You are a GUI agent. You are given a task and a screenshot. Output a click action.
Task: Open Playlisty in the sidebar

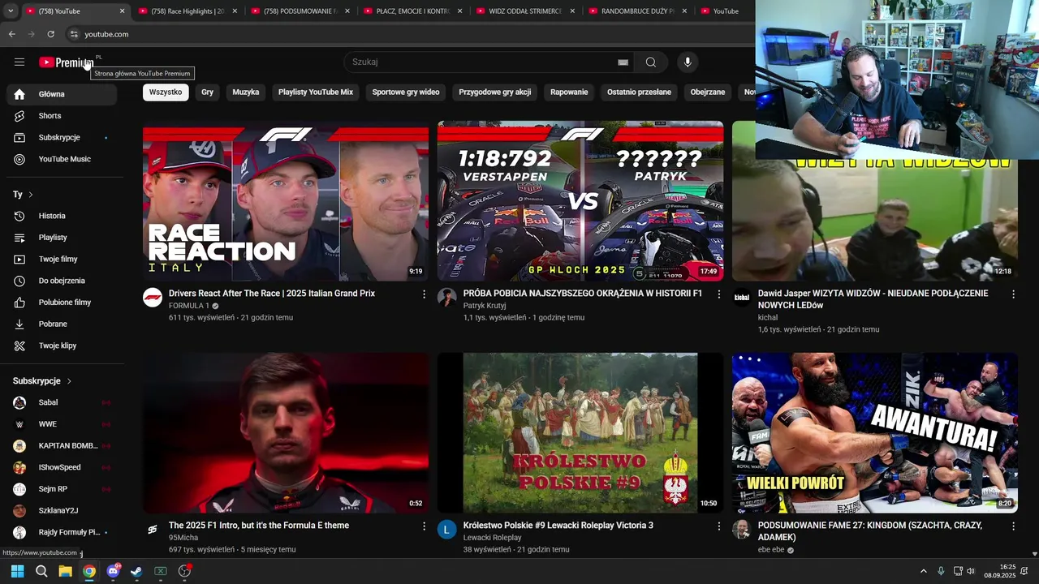(x=62, y=238)
